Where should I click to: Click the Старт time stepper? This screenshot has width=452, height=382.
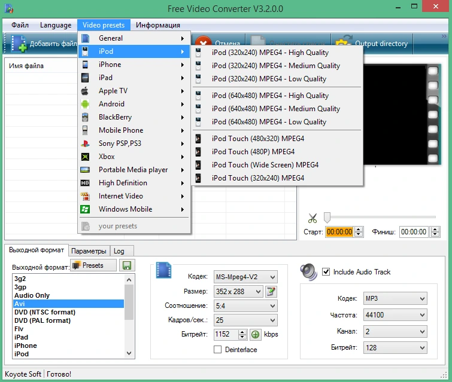[x=359, y=232]
